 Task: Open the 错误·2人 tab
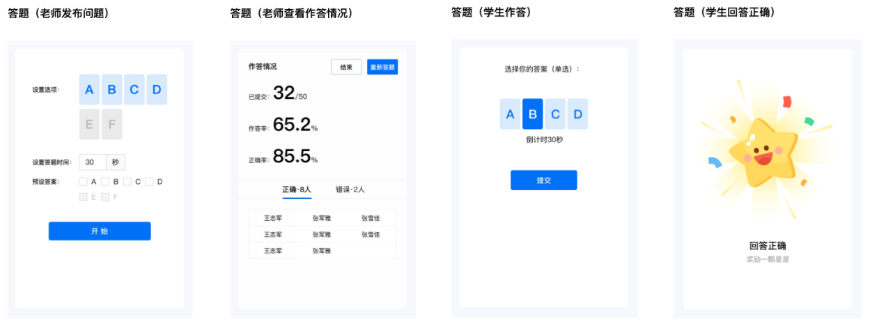pyautogui.click(x=350, y=189)
